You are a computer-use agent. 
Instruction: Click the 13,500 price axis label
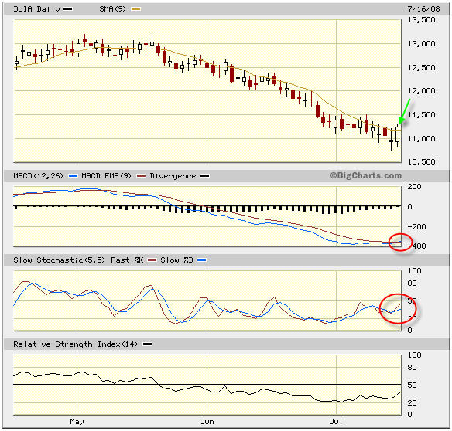pyautogui.click(x=421, y=20)
